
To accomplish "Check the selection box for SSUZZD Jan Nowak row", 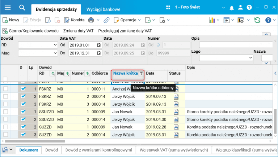I will pos(5,112).
